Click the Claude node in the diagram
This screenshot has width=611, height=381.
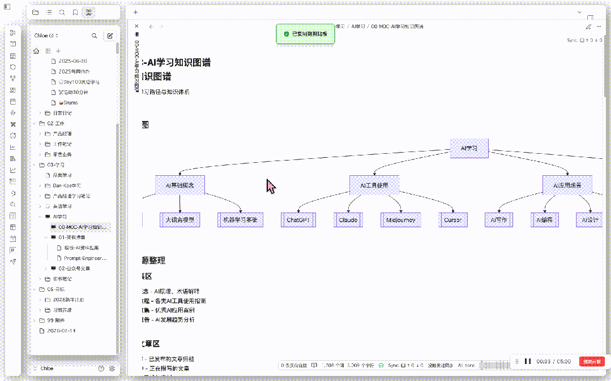click(x=348, y=220)
